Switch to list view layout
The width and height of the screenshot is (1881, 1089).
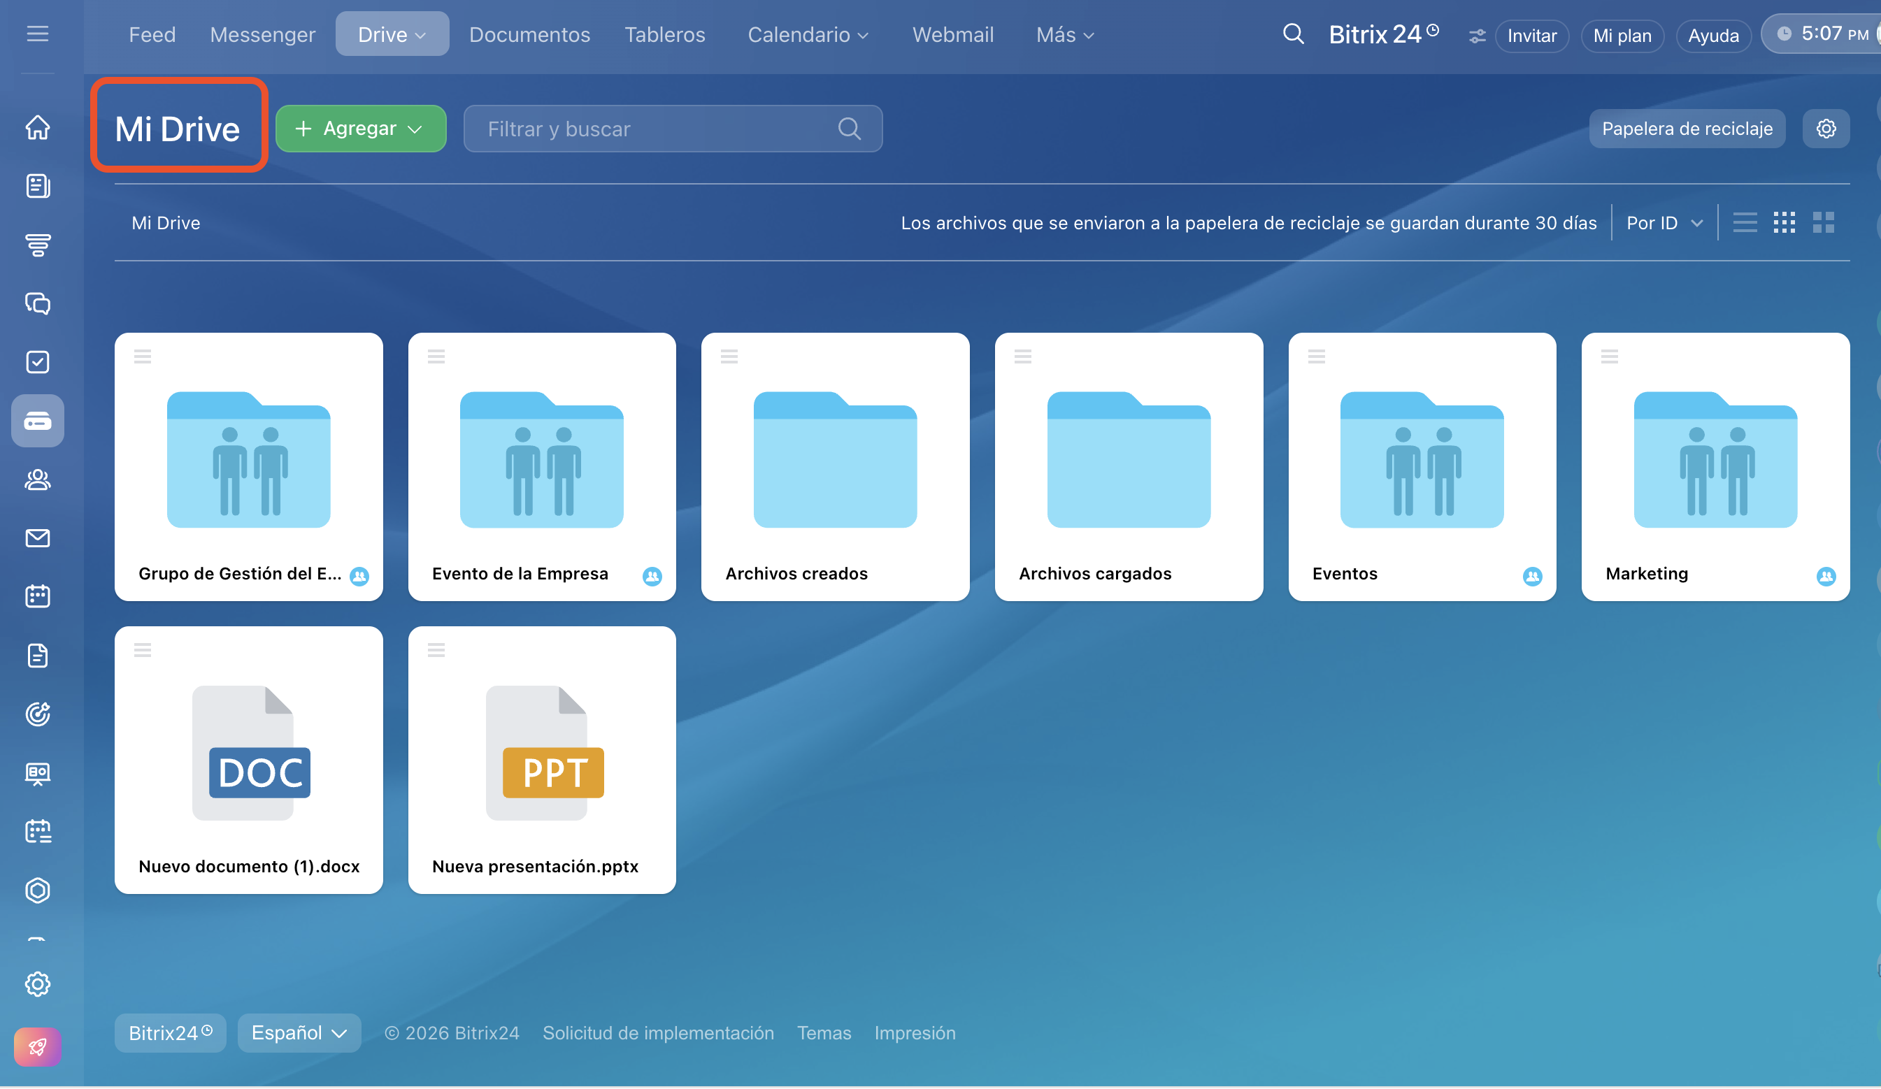[x=1745, y=223]
